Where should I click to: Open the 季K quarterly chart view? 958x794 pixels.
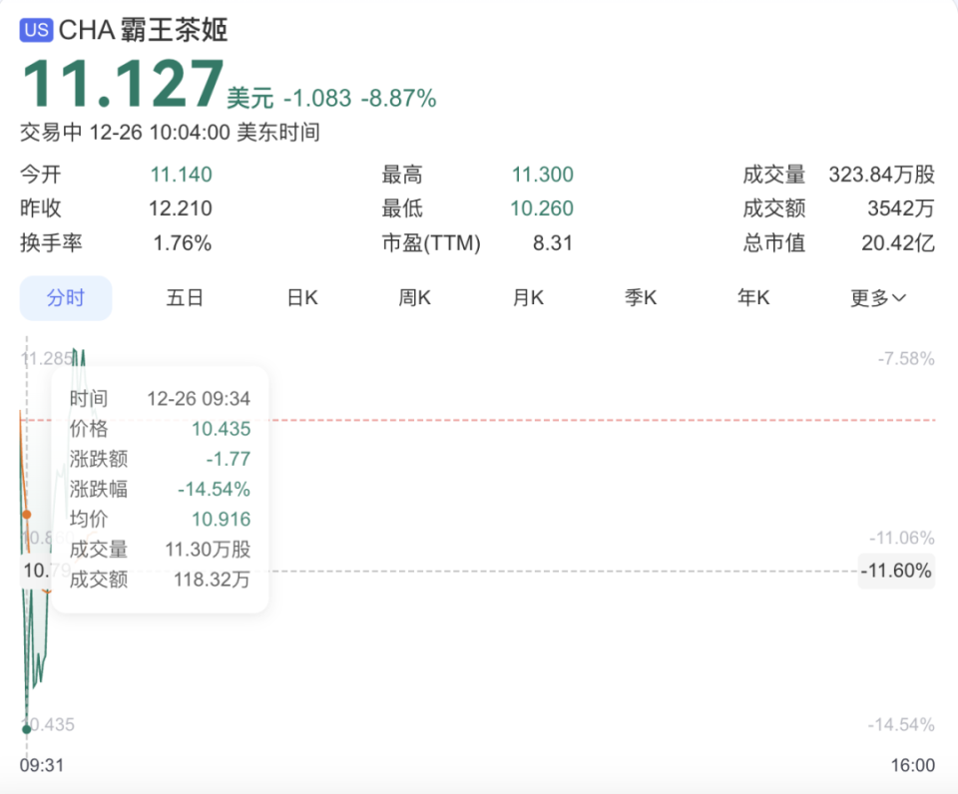[640, 297]
